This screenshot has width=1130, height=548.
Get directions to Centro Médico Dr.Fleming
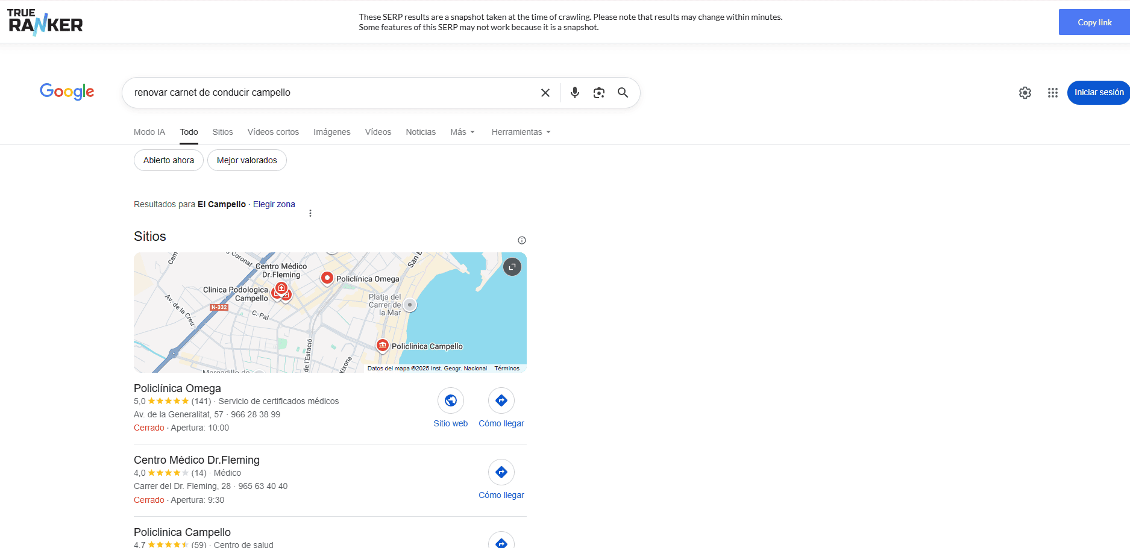point(501,473)
